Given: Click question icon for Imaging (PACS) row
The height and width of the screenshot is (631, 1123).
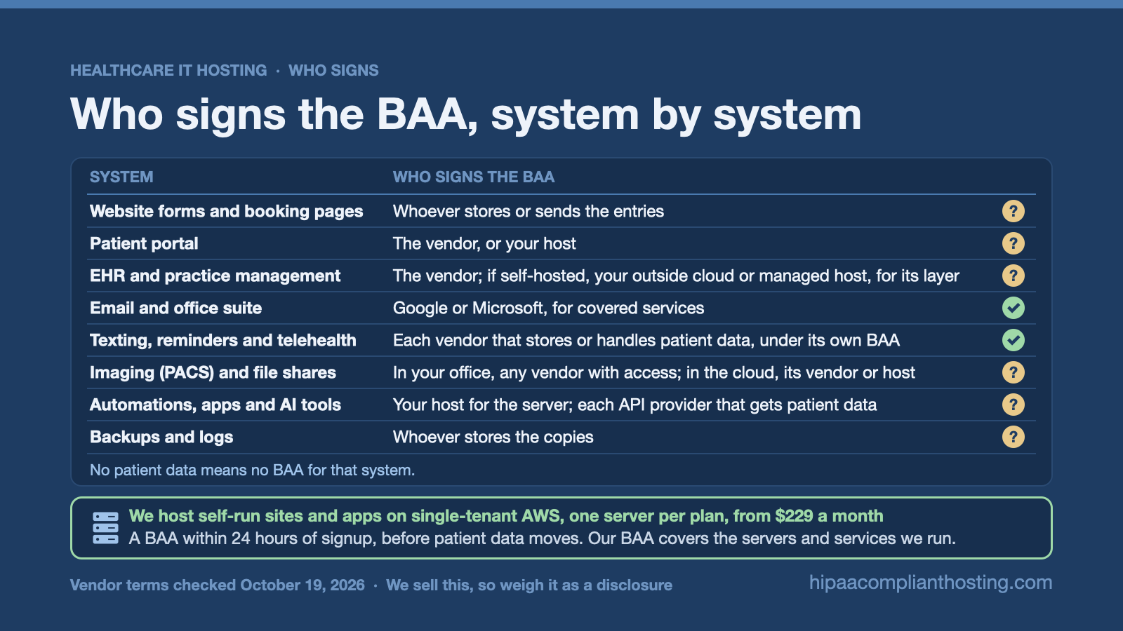Looking at the screenshot, I should tap(1013, 372).
